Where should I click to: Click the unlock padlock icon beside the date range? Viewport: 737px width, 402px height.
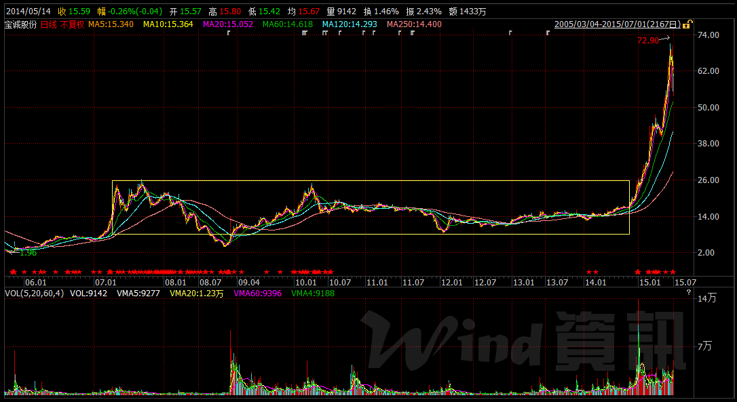click(x=687, y=24)
